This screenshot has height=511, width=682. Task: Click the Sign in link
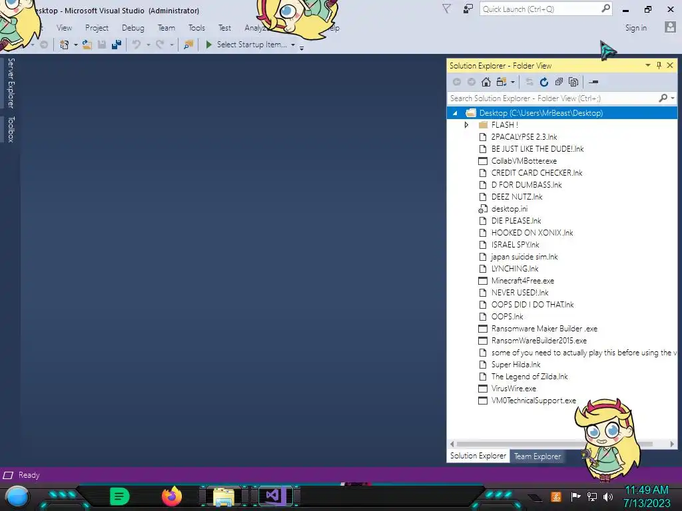pos(635,28)
